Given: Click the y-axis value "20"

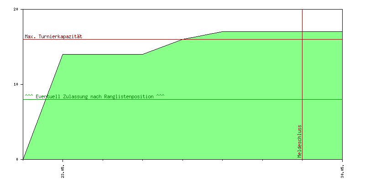Looking at the screenshot, I should click(x=16, y=10).
